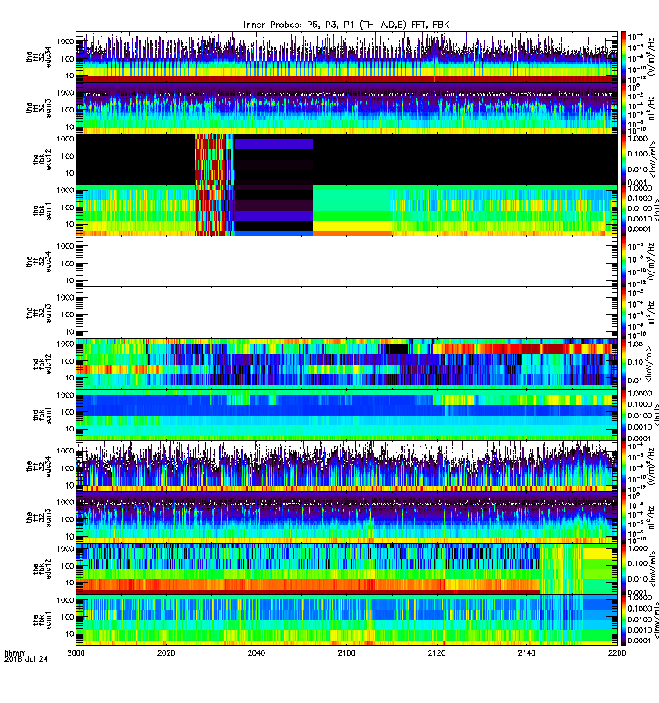Click the color bar beside empty thd edc34 panel
Image resolution: width=659 pixels, height=703 pixels.
(x=624, y=262)
